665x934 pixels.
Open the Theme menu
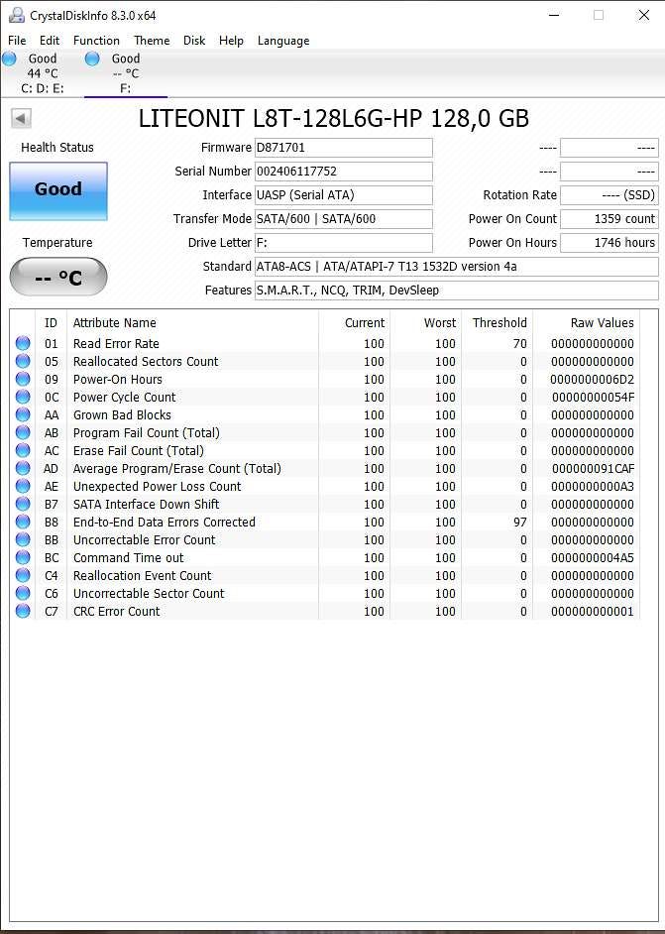[x=152, y=41]
